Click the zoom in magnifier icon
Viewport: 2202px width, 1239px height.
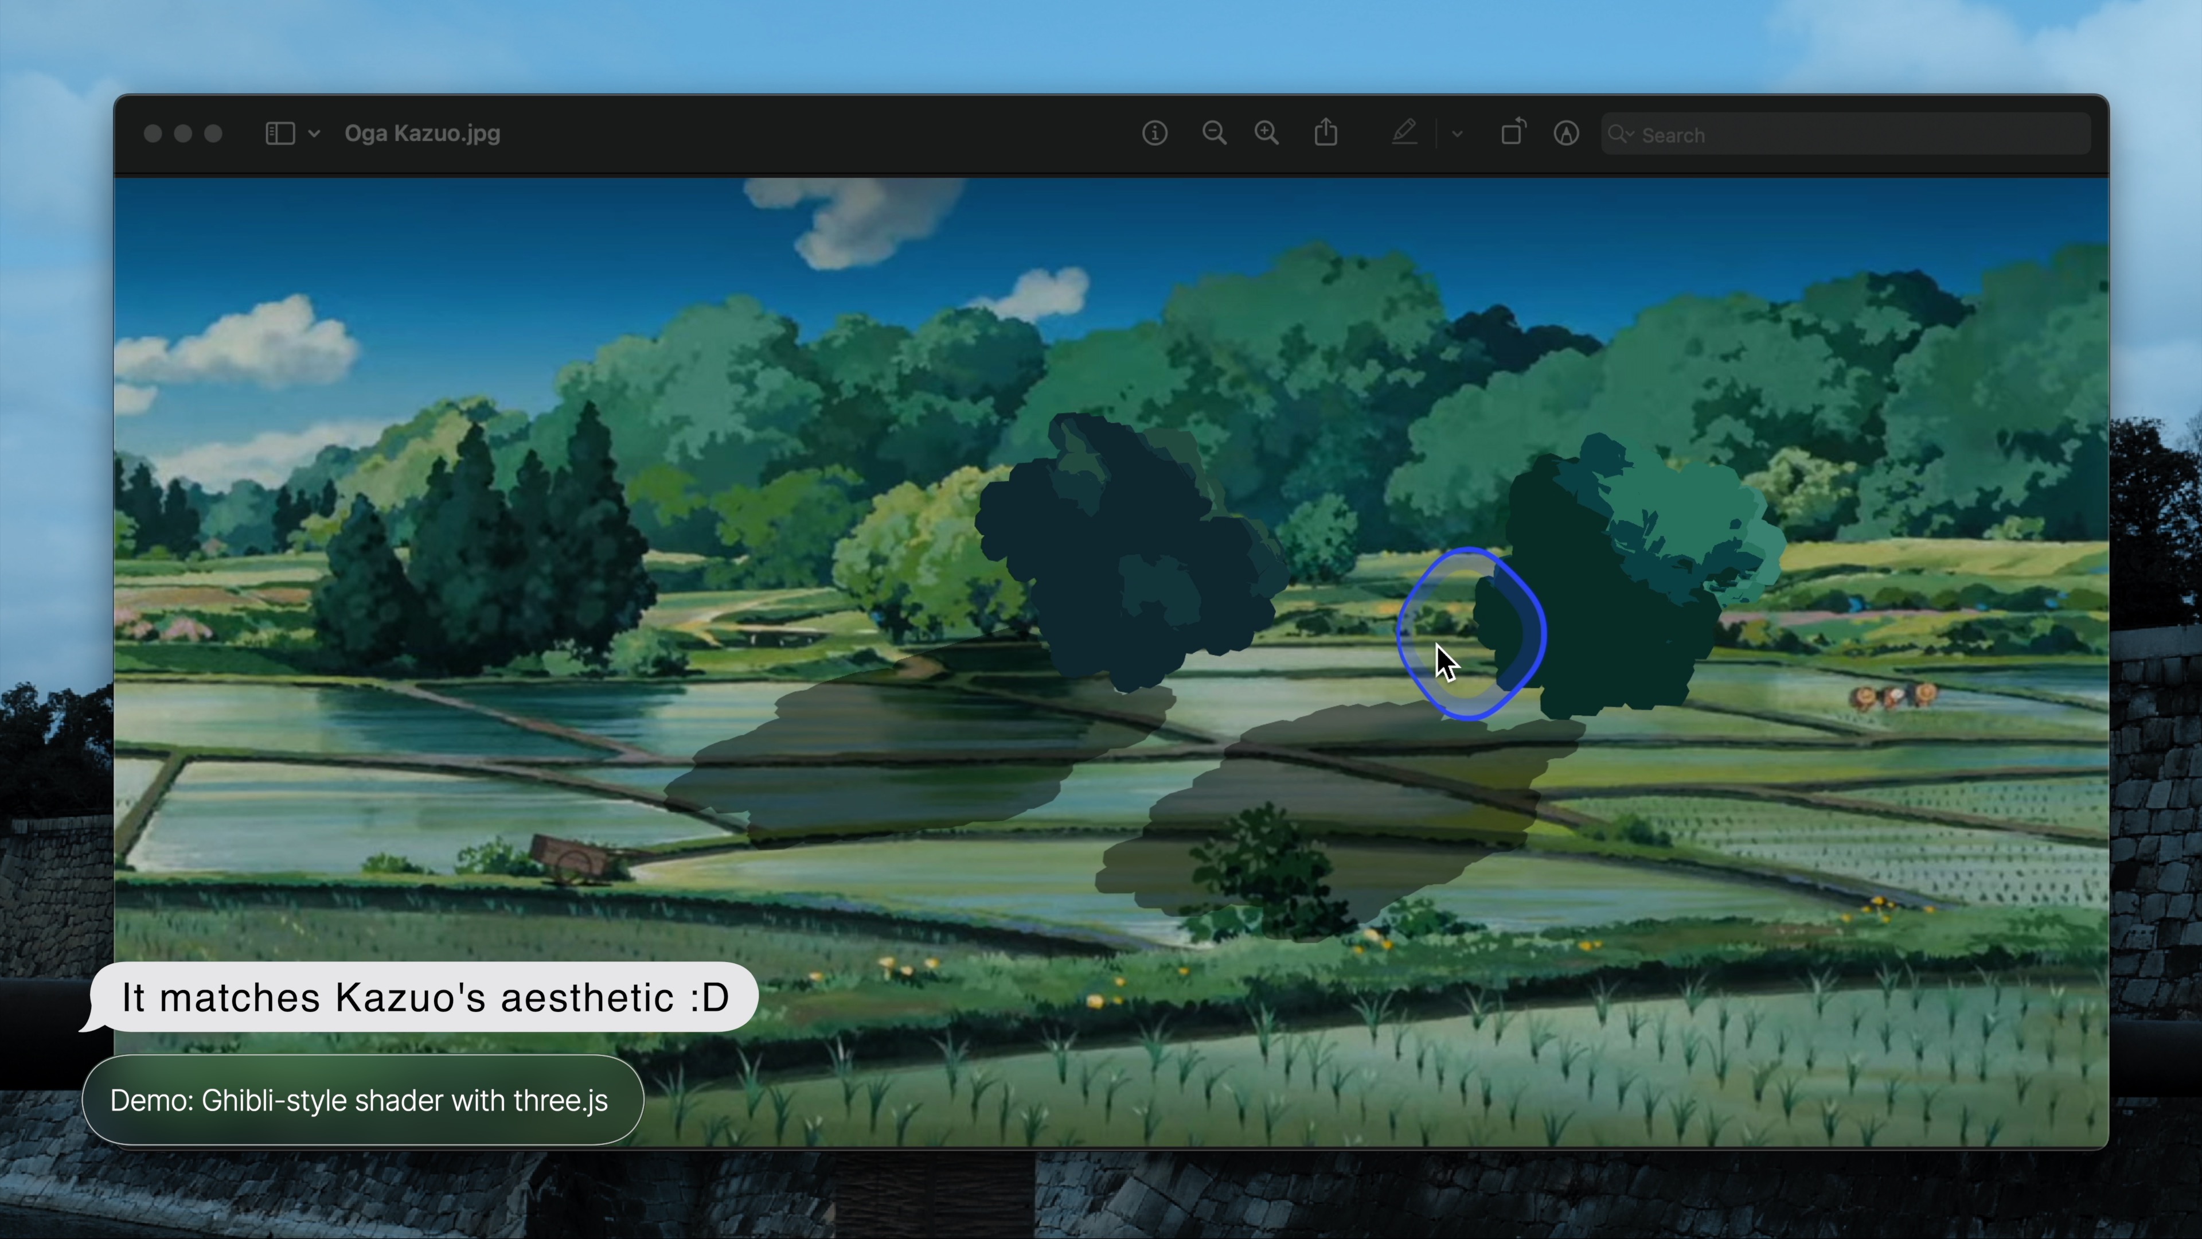click(x=1266, y=134)
